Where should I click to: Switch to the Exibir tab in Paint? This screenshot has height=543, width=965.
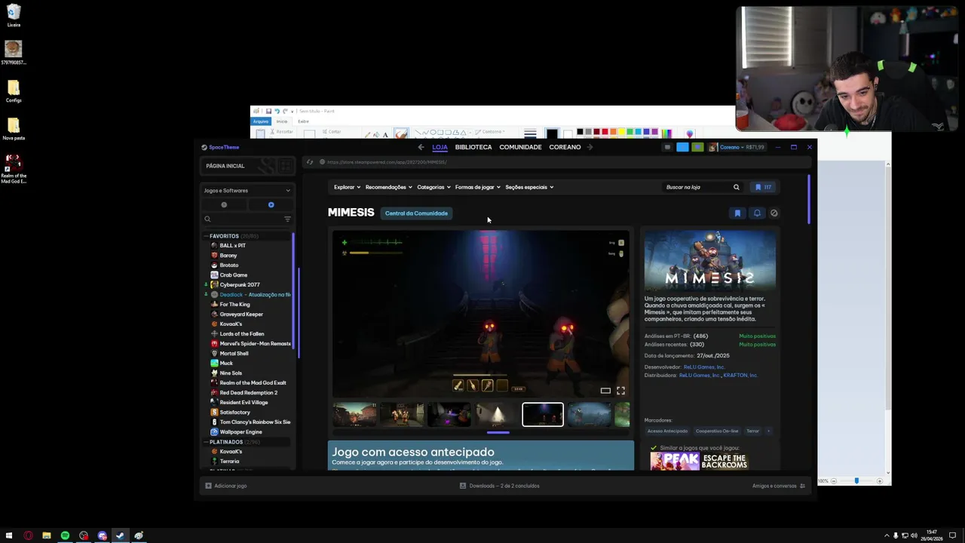coord(303,121)
